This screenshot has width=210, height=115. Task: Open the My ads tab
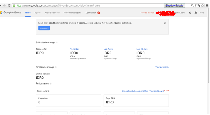(x=37, y=13)
